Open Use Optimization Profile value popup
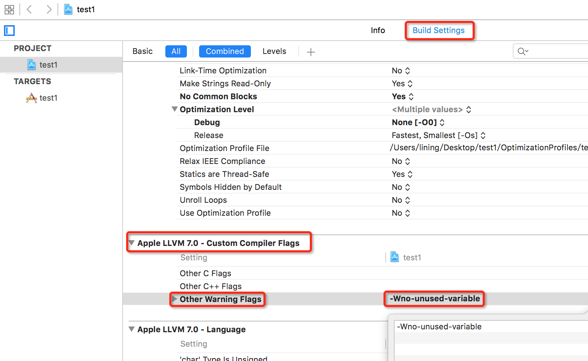The image size is (588, 361). point(401,213)
